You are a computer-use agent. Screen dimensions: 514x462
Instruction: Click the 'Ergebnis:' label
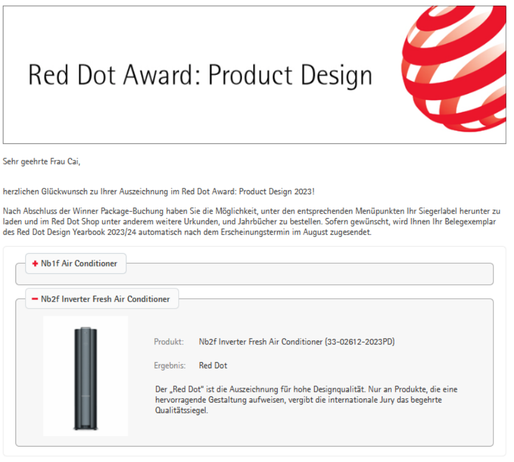170,365
